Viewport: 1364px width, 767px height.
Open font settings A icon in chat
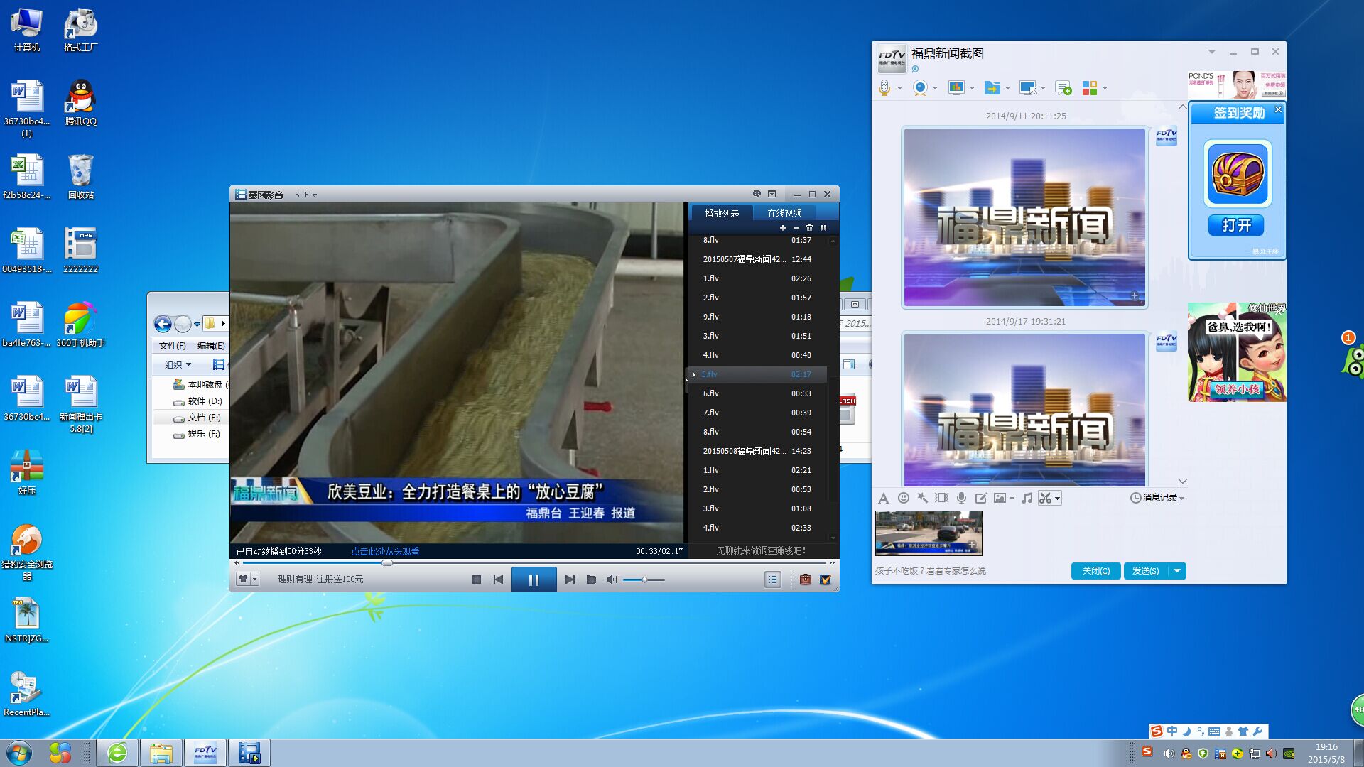click(883, 499)
